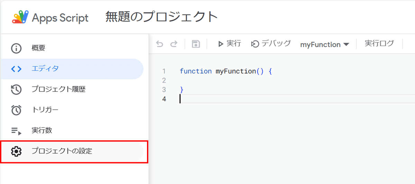The height and width of the screenshot is (184, 415).
Task: Click line number 1 in gutter
Action: [x=164, y=71]
